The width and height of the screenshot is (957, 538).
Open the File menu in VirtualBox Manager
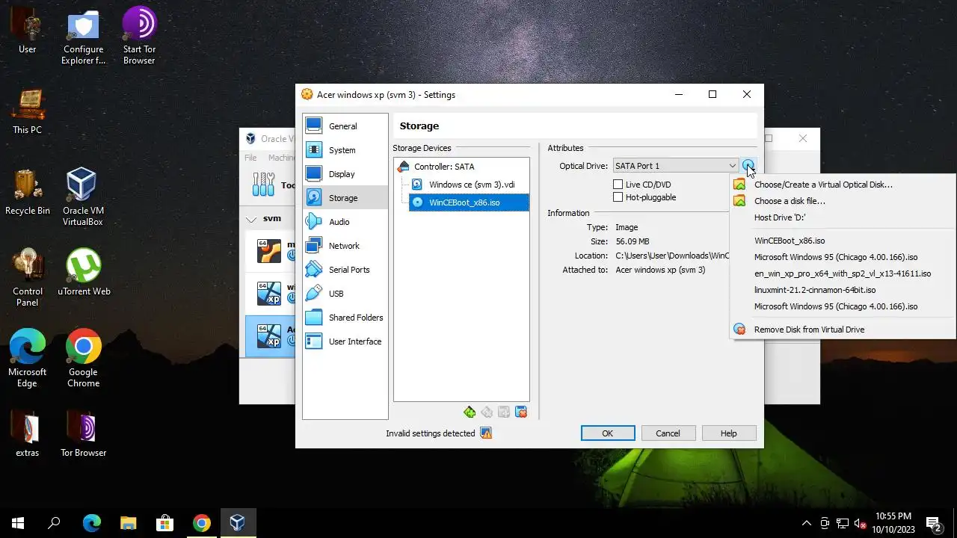(250, 158)
